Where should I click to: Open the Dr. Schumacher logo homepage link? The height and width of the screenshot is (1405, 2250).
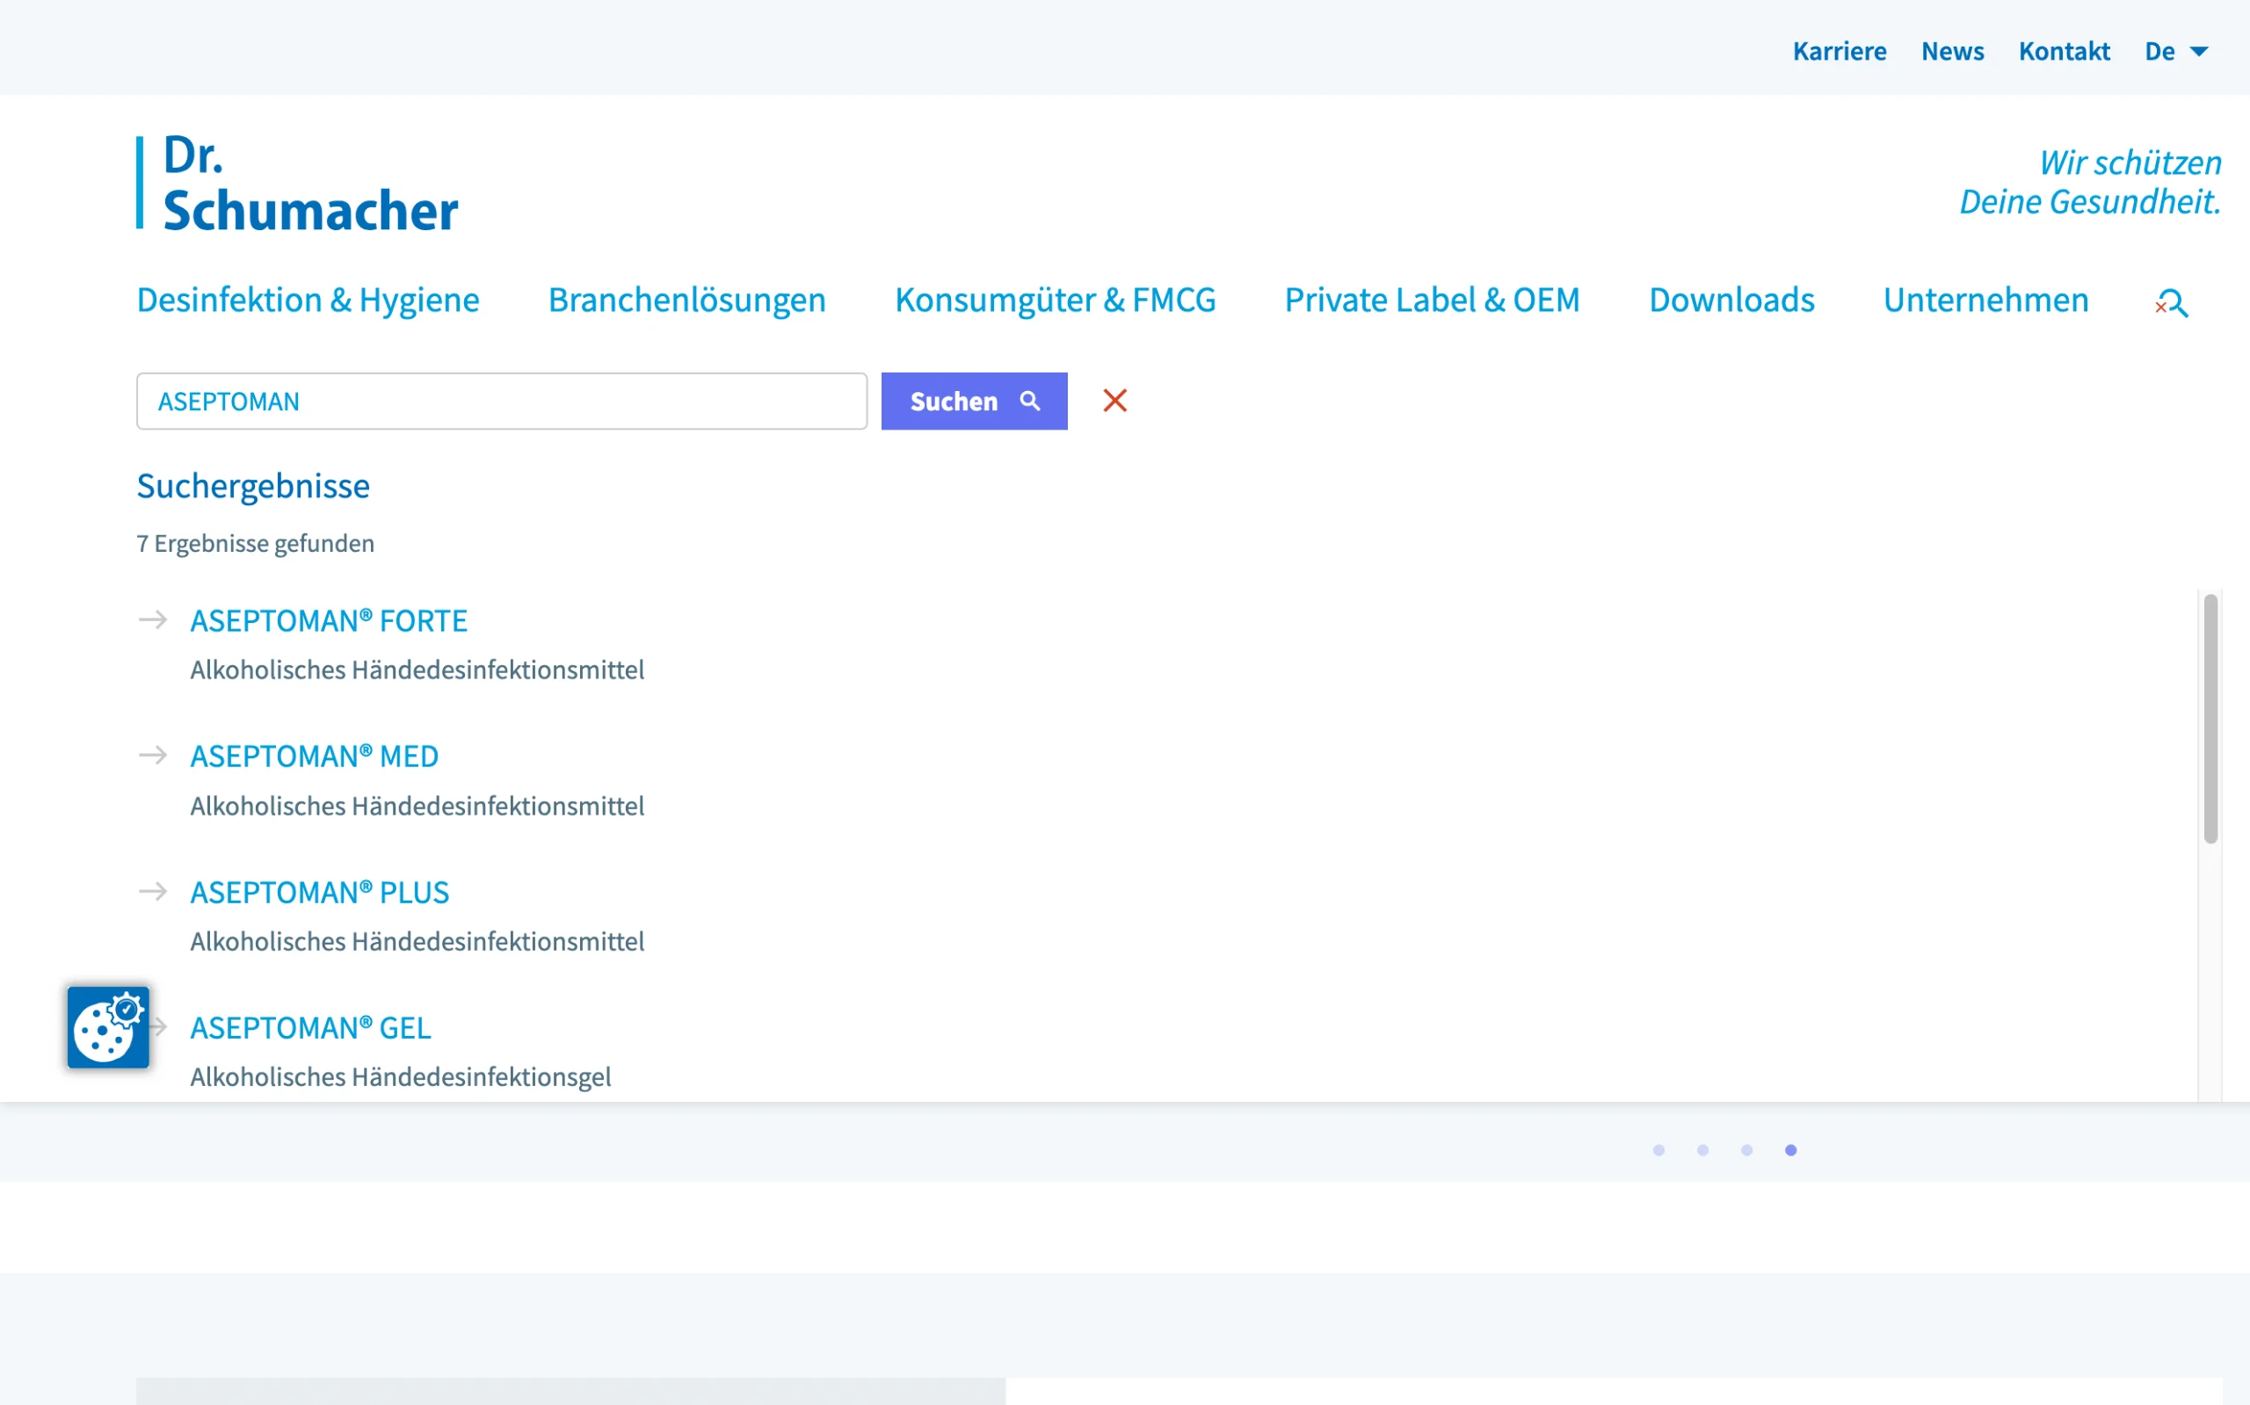point(297,182)
